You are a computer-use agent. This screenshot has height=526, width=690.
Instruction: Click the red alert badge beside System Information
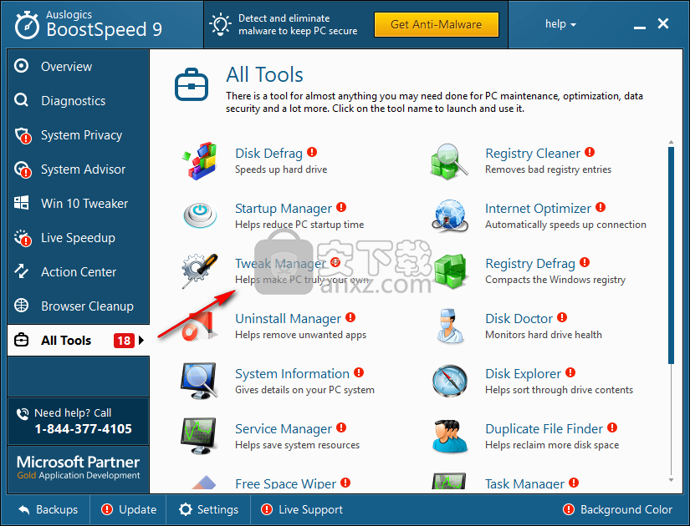click(359, 372)
